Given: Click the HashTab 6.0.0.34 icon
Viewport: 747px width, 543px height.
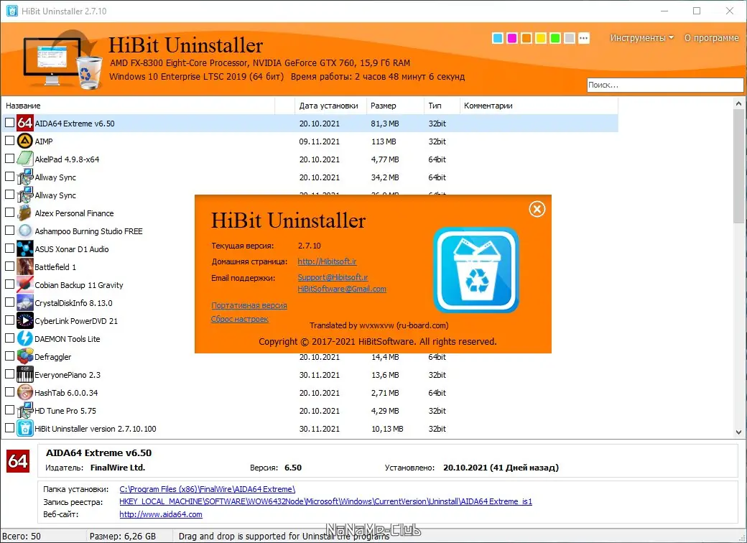Looking at the screenshot, I should (24, 392).
